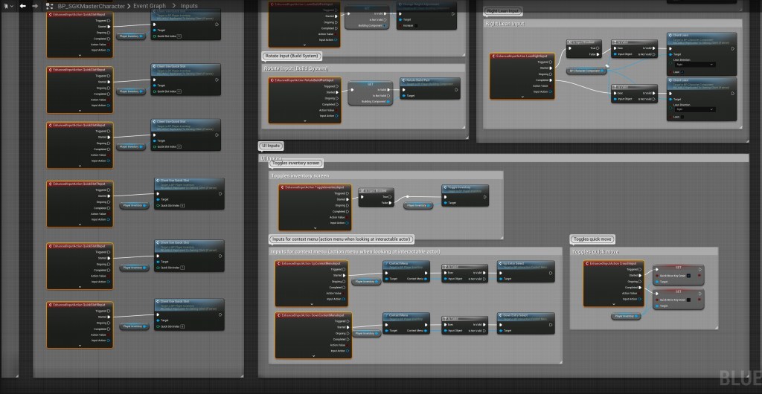Click the Quick Slot Index field showing 5

[179, 146]
